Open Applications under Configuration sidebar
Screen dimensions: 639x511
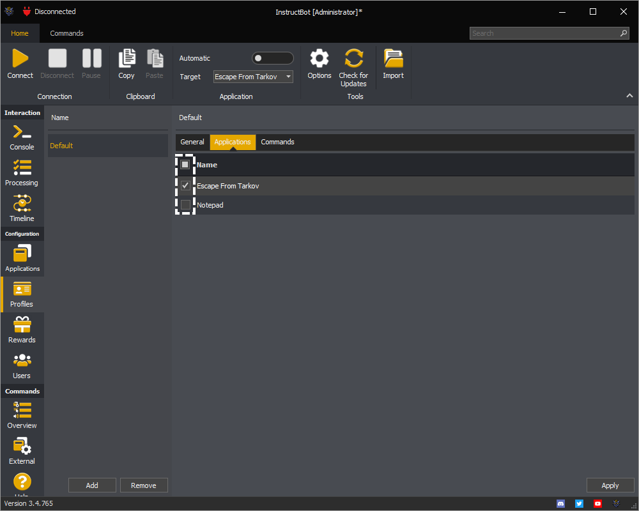[x=22, y=258]
